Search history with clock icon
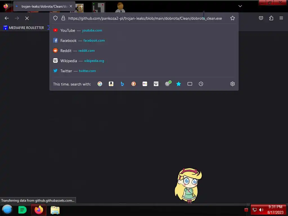Viewport: 288px width, 216px height. pyautogui.click(x=201, y=84)
